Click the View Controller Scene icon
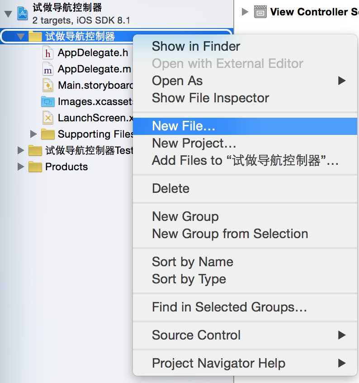 pos(260,12)
